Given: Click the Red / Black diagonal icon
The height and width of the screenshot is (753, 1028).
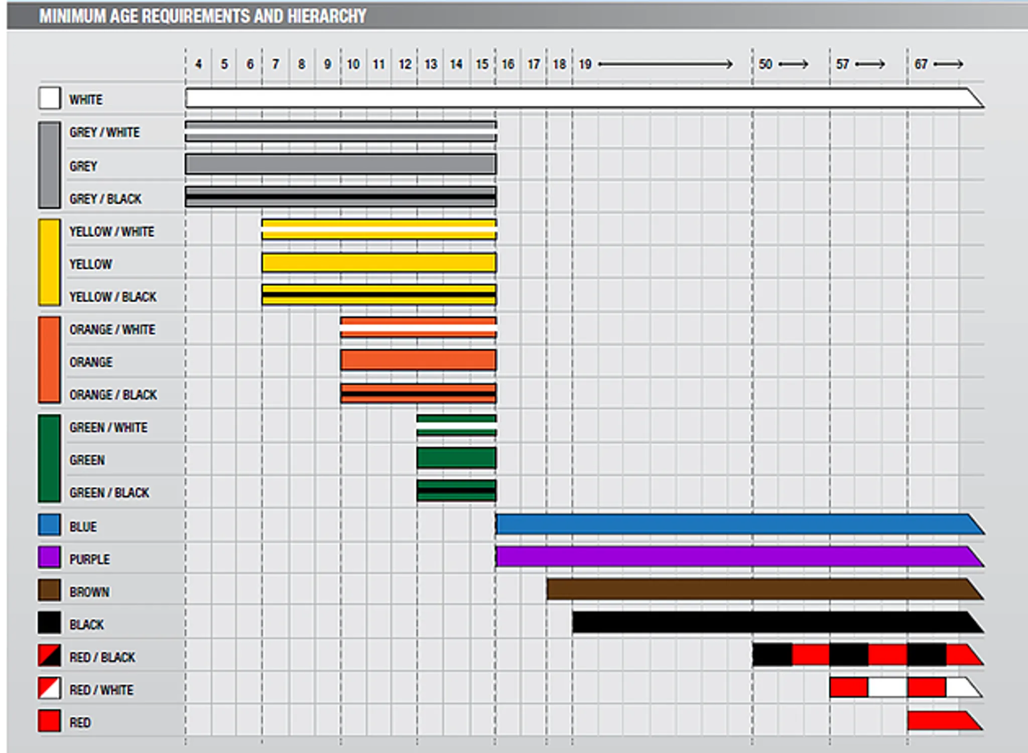Looking at the screenshot, I should (x=49, y=655).
